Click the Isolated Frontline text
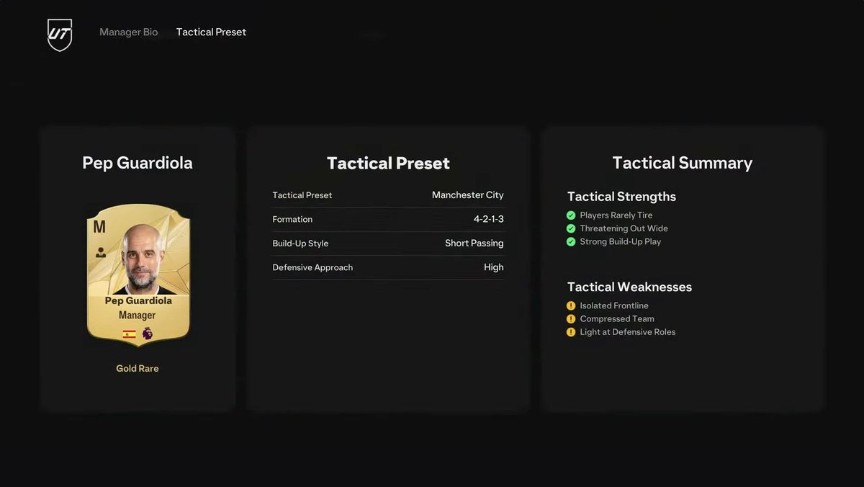Viewport: 864px width, 487px height. (614, 305)
